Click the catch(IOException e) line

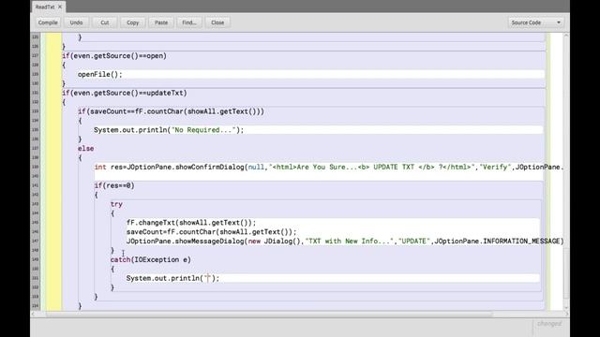click(x=150, y=260)
